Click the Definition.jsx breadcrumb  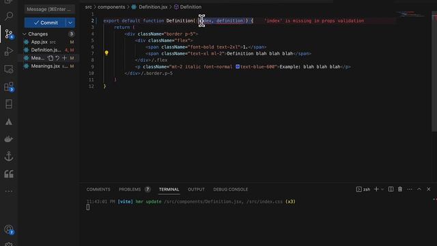coord(153,7)
